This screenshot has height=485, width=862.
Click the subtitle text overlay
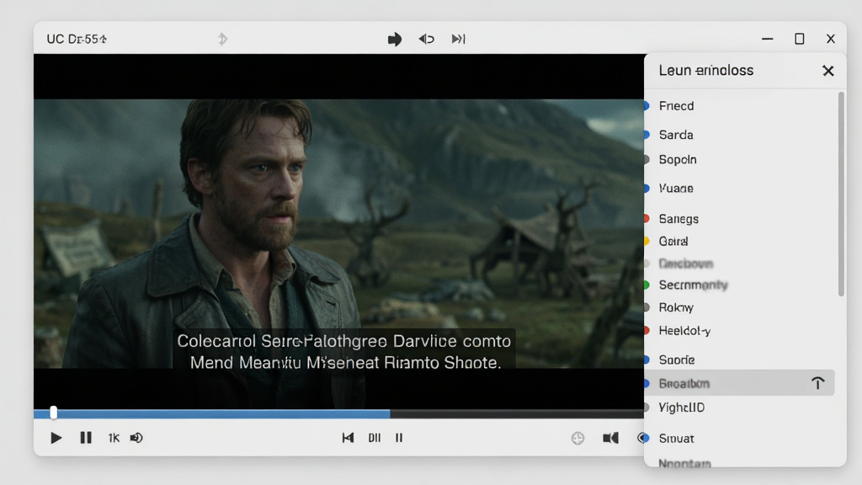pyautogui.click(x=344, y=351)
